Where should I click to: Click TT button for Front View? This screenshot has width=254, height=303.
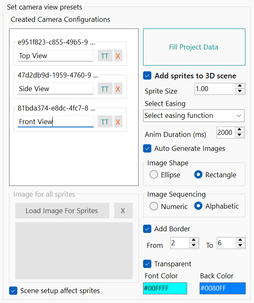tap(105, 122)
